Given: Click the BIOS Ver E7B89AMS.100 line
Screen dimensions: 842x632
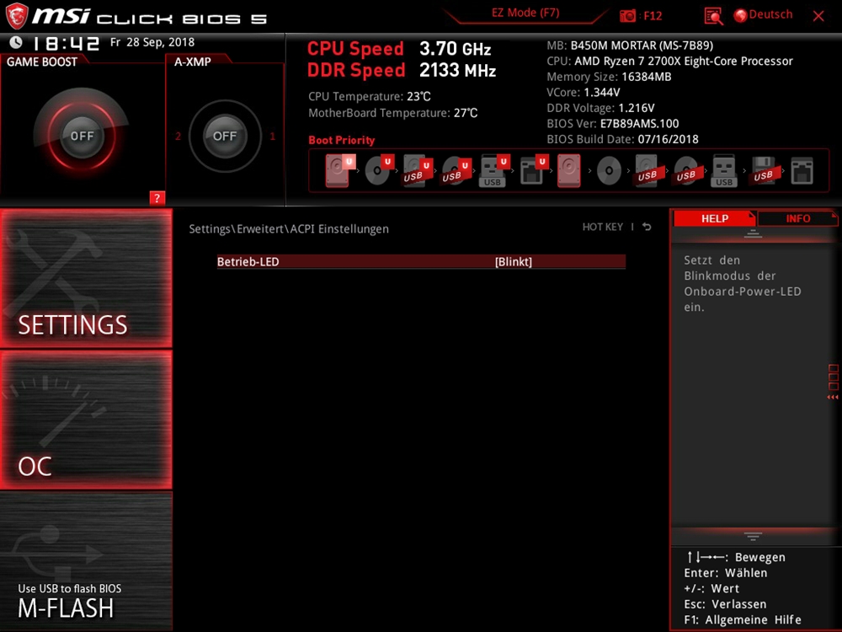Looking at the screenshot, I should [x=613, y=124].
